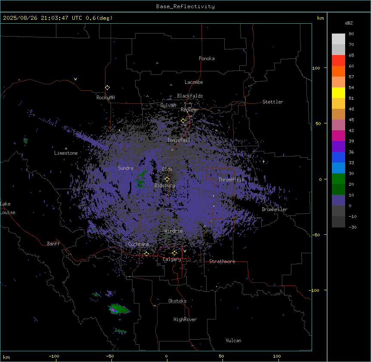Click the green echo patch west of Olds

click(x=141, y=180)
